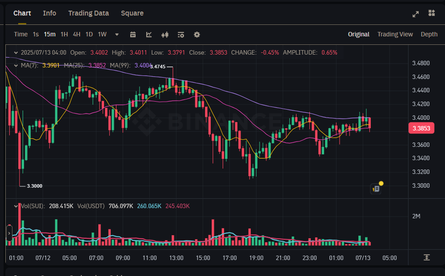This screenshot has height=276, width=445.
Task: Open the calendar date range icon
Action: pos(132,35)
